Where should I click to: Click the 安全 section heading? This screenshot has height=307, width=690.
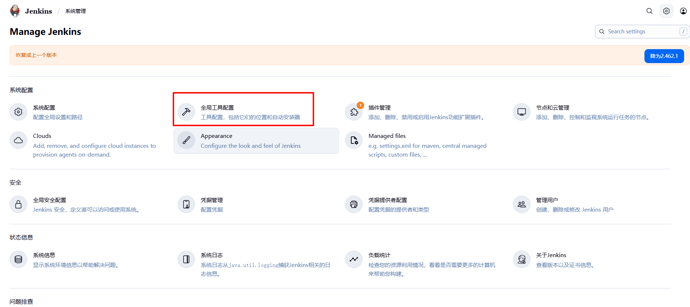pos(15,182)
